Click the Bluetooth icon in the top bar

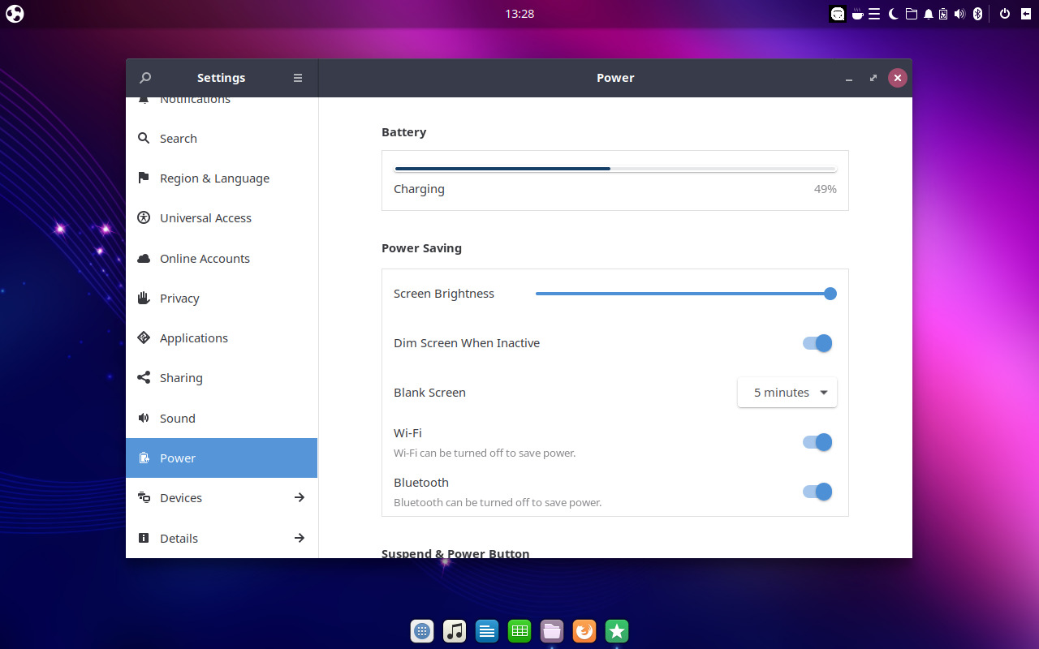tap(976, 13)
